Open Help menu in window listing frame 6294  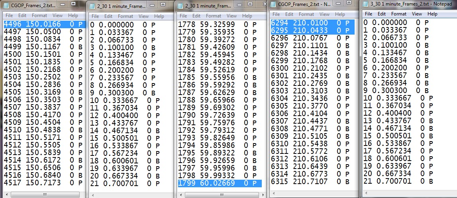[340, 14]
